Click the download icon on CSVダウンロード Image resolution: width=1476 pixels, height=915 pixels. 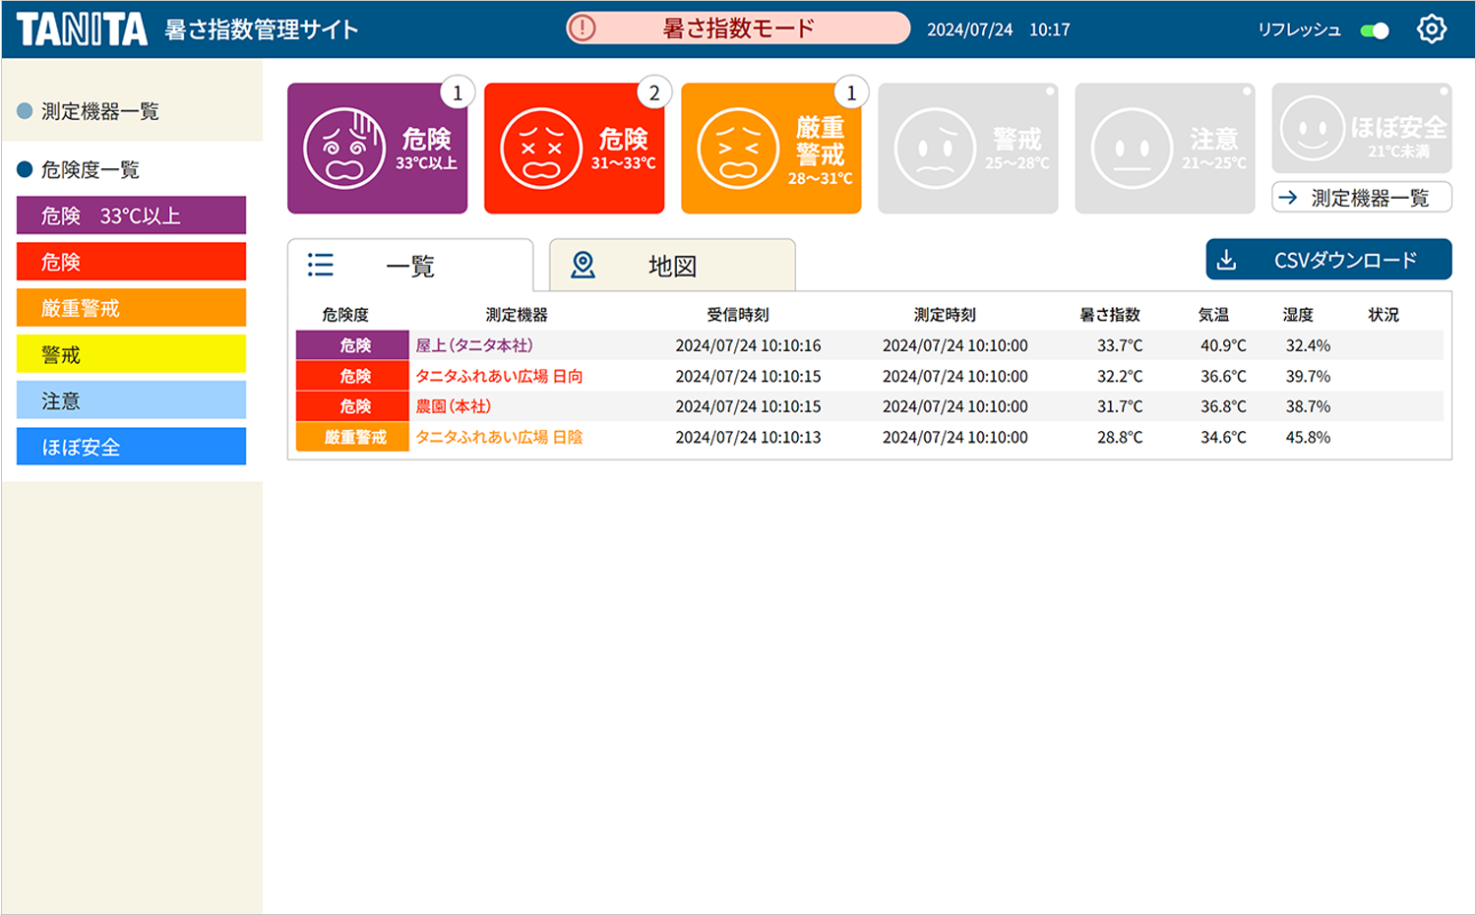coord(1226,259)
